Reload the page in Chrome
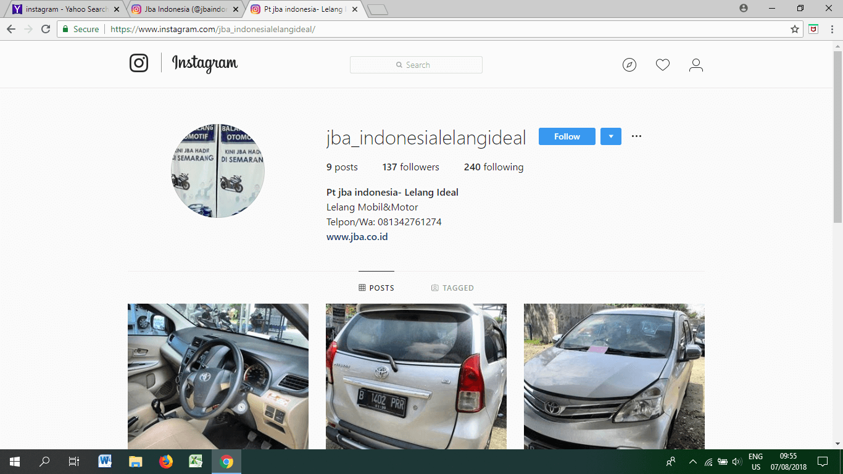The image size is (843, 474). 45,29
